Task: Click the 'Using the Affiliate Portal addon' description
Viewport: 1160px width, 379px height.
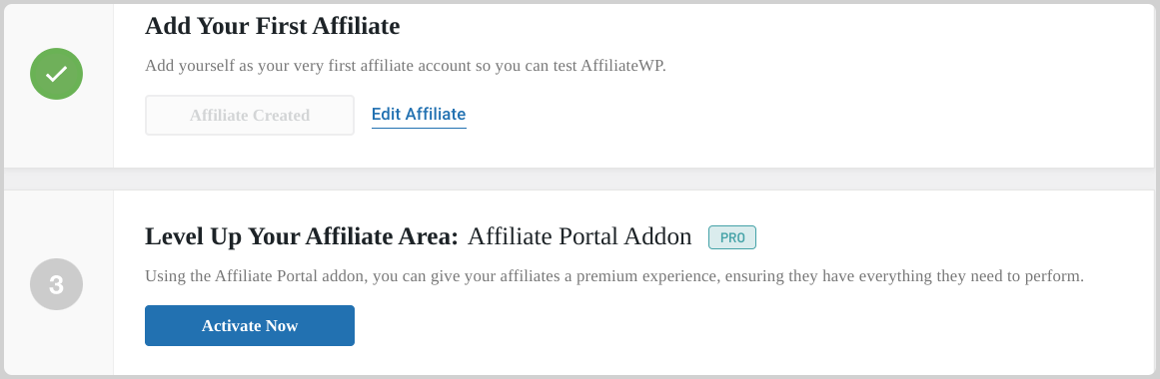Action: click(614, 276)
